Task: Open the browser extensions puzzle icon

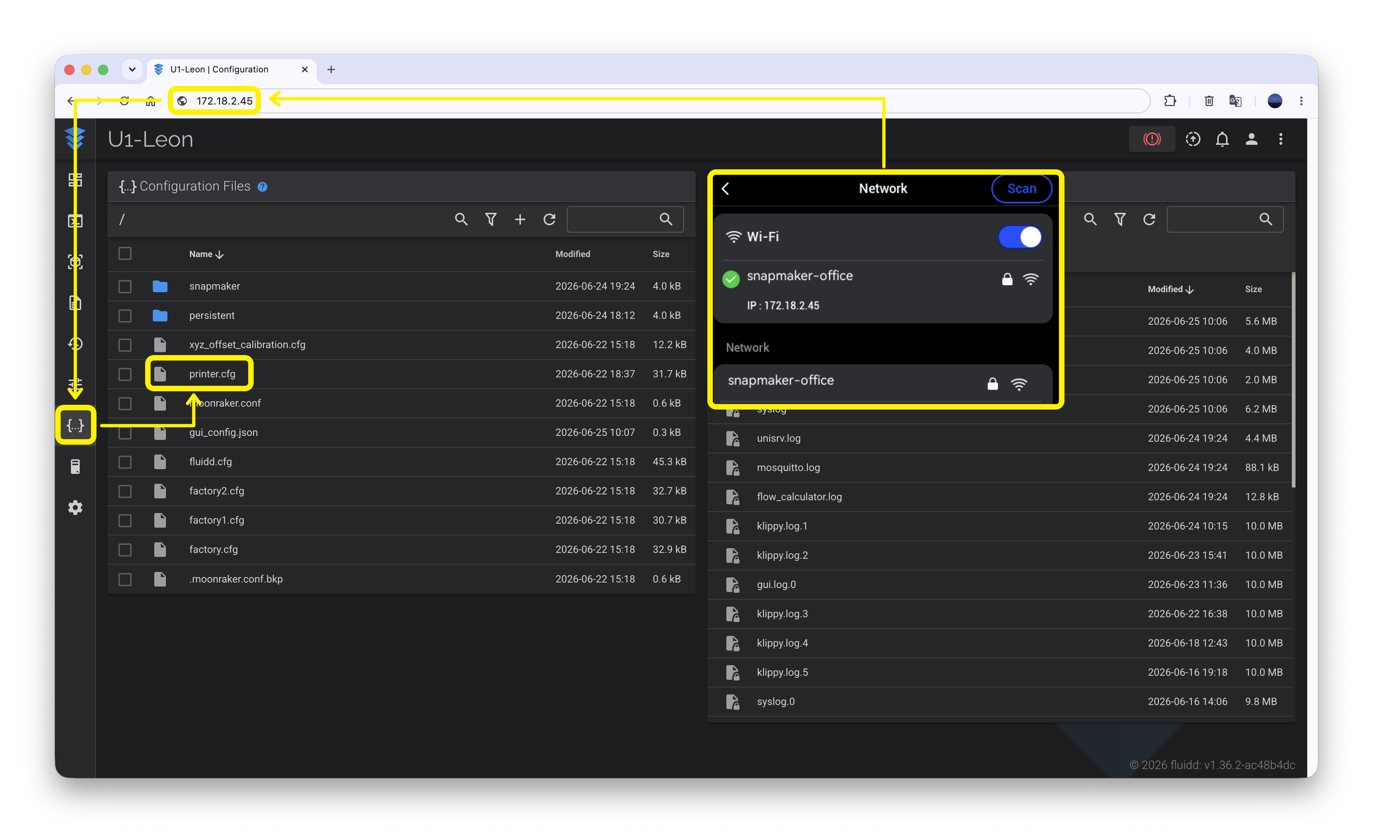Action: [1170, 101]
